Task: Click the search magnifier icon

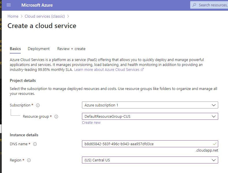Action: 194,5
